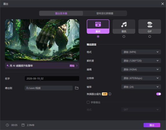Click the 無損匯出優先 label

pos(94,94)
